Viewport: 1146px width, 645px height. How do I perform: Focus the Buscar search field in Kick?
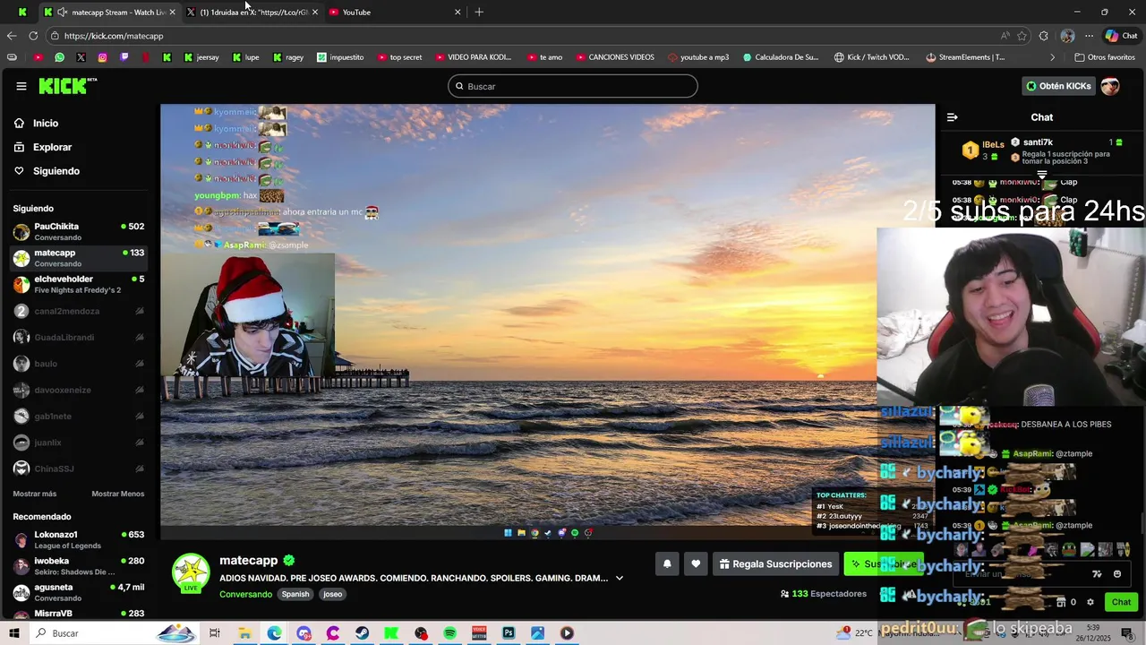point(573,86)
